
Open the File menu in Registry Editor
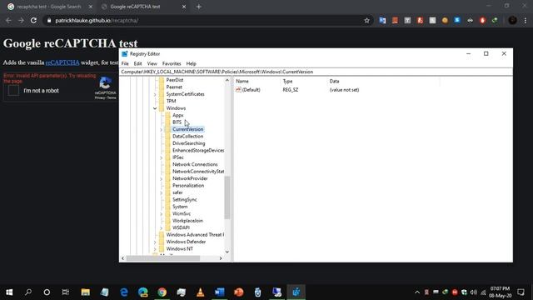tap(125, 63)
